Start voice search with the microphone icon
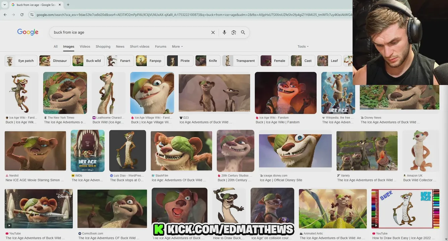448x241 pixels. pyautogui.click(x=225, y=32)
